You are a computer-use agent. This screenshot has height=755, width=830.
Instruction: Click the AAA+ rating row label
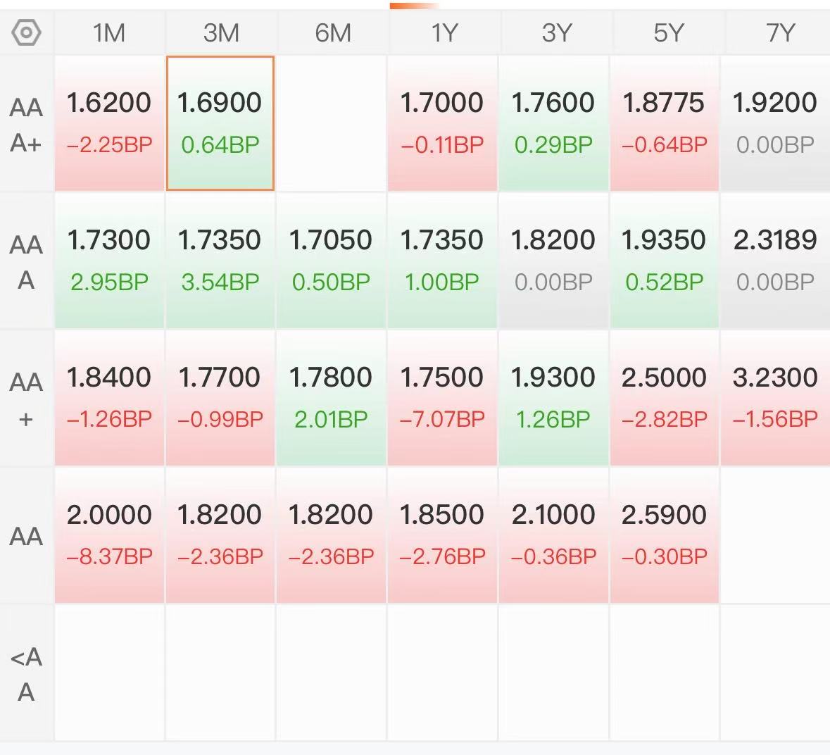(26, 125)
